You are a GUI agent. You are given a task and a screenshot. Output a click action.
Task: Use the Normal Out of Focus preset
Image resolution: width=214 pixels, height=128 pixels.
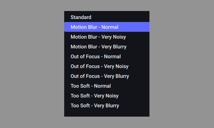point(107,57)
